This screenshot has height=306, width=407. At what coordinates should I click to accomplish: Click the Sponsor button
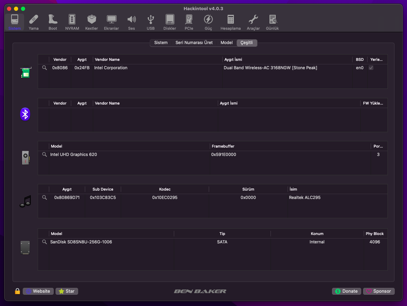(x=379, y=291)
